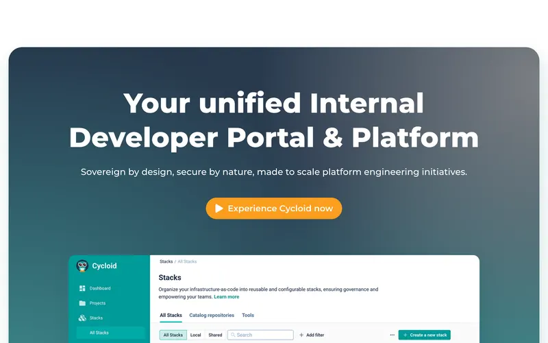This screenshot has height=343, width=548.
Task: Select the Stacks sidebar icon
Action: pos(82,318)
